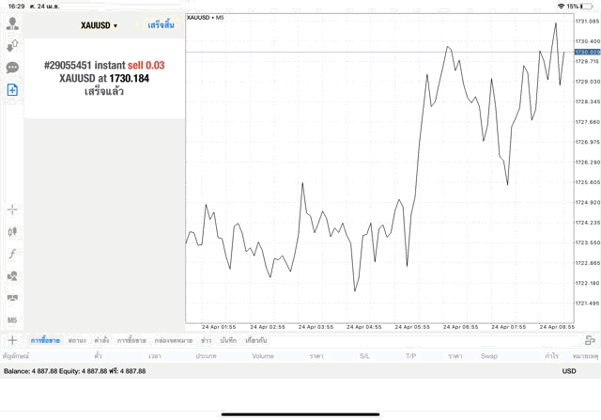Screen dimensions: 601x420
Task: Open the chat speech bubble icon
Action: 12,68
